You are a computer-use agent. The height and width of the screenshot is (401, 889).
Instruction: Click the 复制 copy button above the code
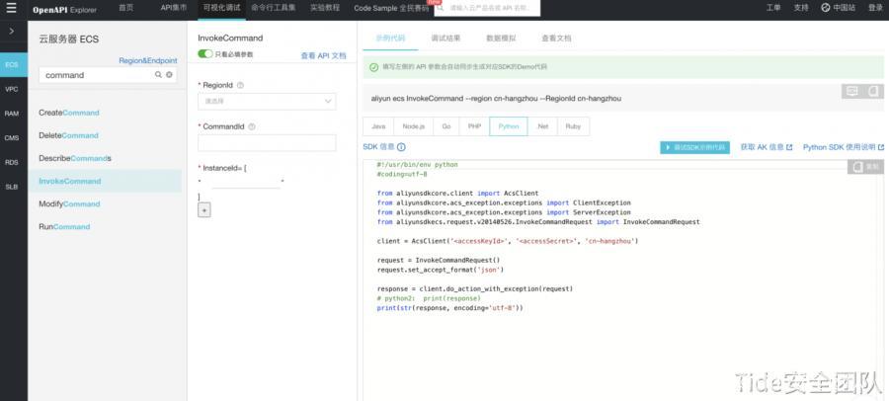pyautogui.click(x=865, y=167)
